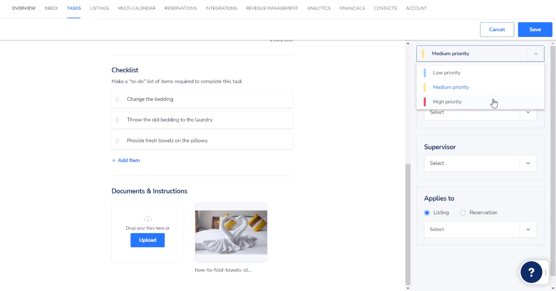The image size is (556, 291).
Task: Click the Add Item link
Action: click(x=128, y=160)
